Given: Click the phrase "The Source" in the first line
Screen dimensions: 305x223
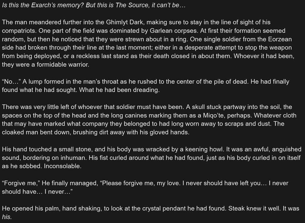Looking at the screenshot, I should pyautogui.click(x=132, y=5).
